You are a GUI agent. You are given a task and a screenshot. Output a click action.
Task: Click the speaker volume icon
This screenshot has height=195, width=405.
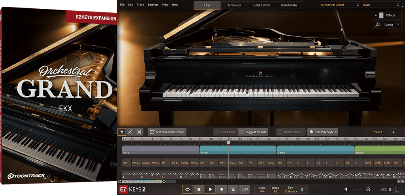coord(346,189)
